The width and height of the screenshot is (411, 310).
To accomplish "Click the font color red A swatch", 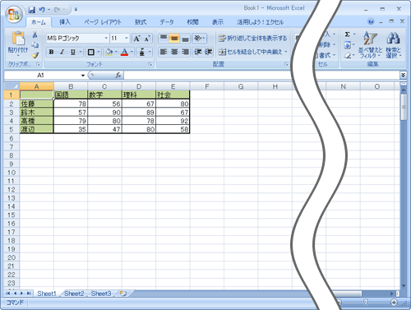I will pos(124,52).
